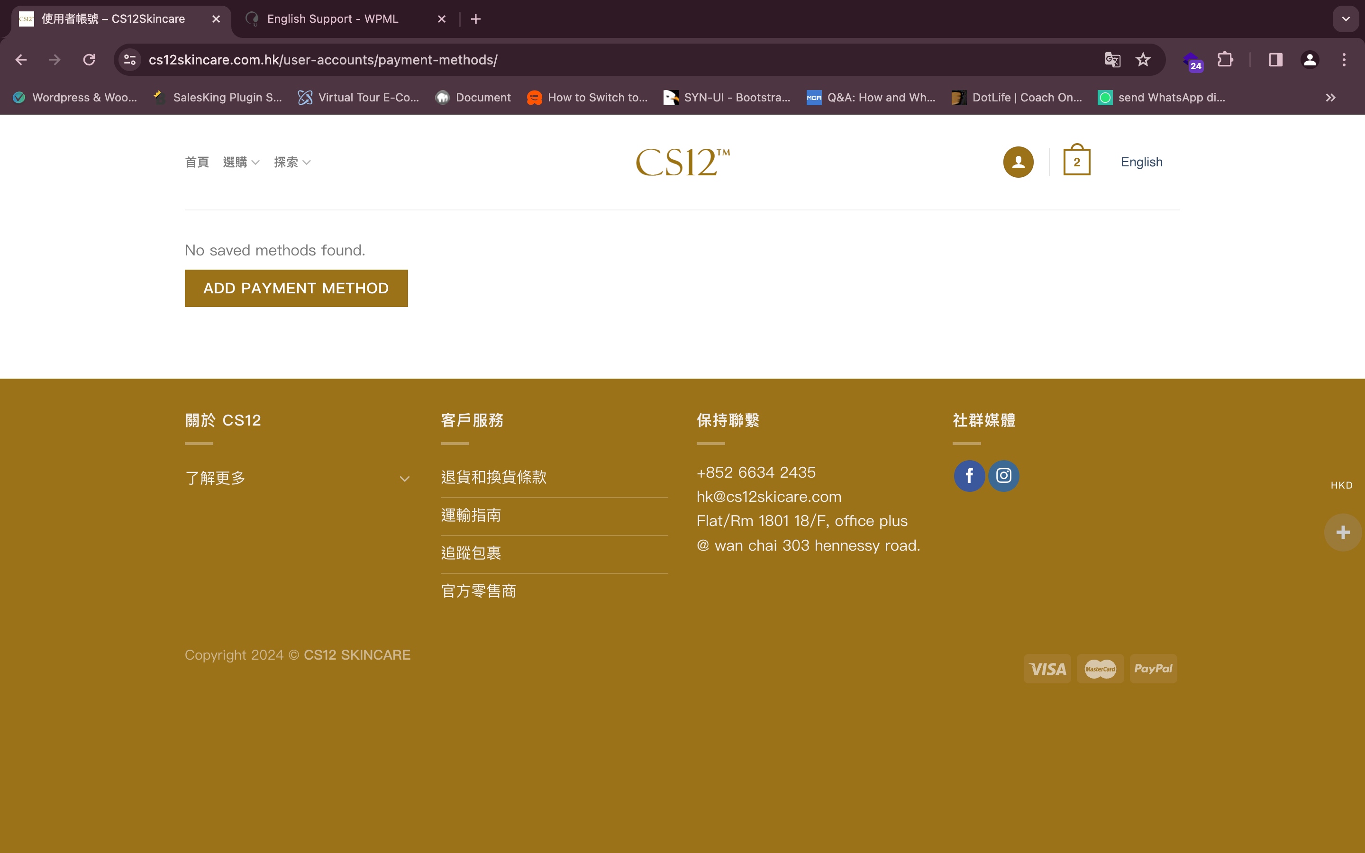The image size is (1365, 853).
Task: Open the Document bookmark
Action: [473, 98]
